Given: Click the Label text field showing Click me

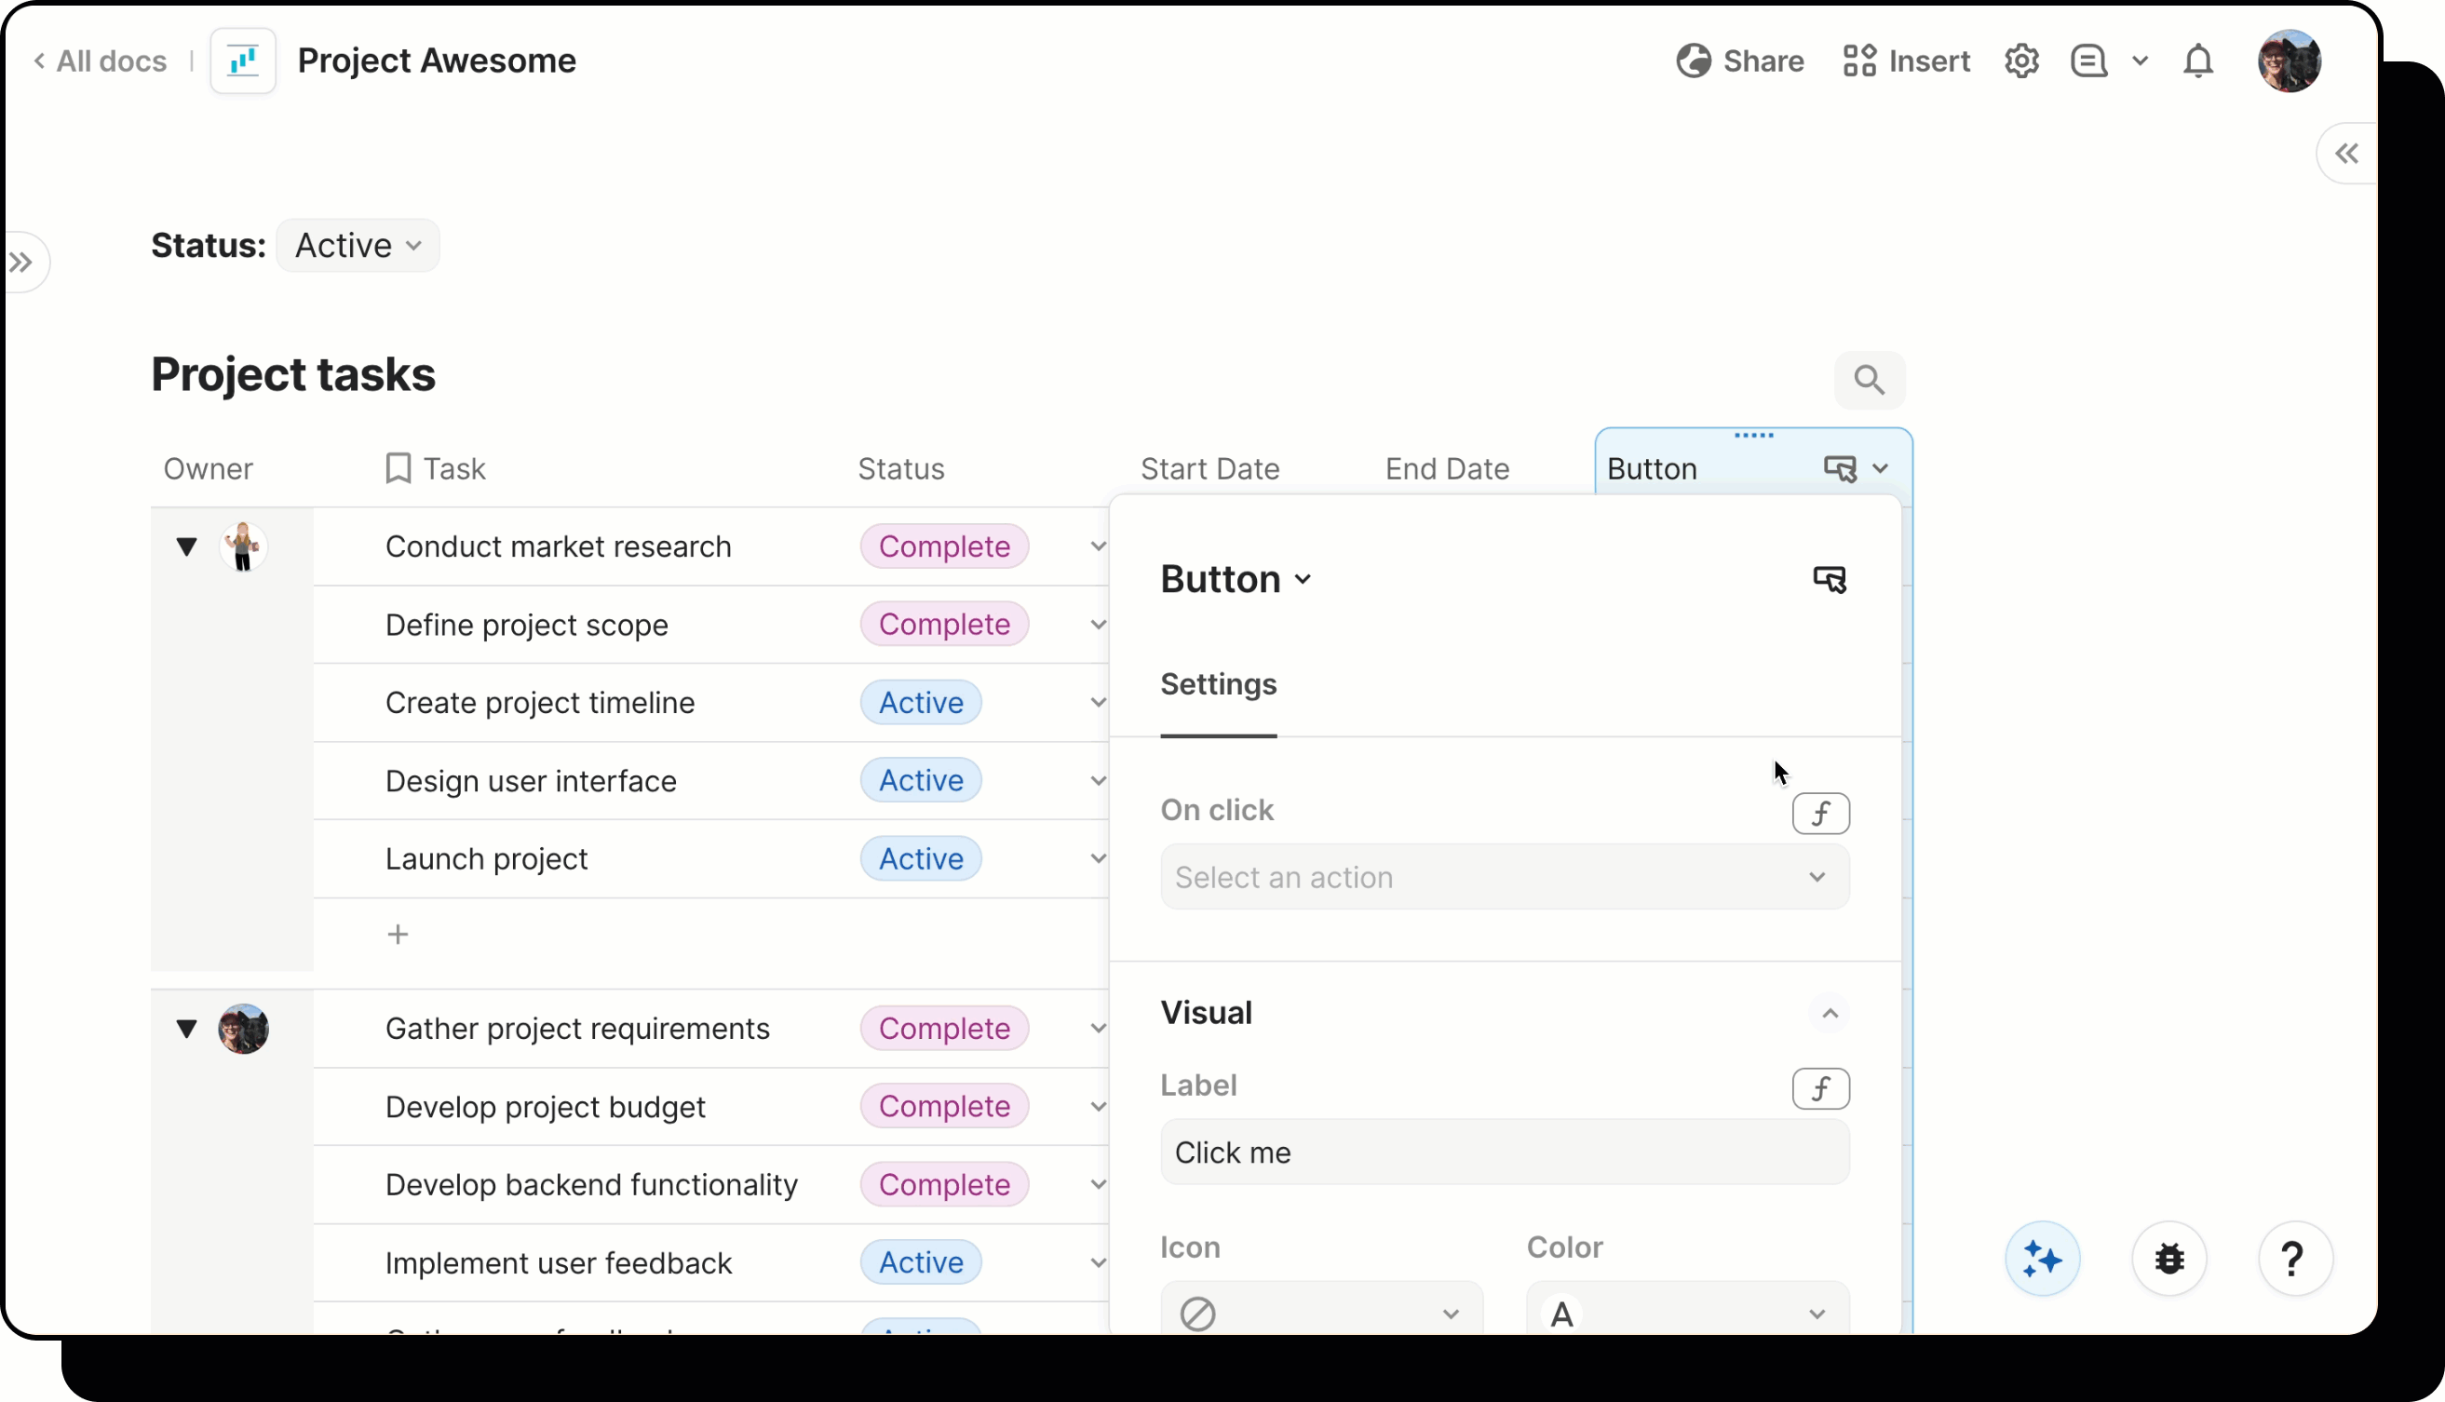Looking at the screenshot, I should point(1505,1153).
